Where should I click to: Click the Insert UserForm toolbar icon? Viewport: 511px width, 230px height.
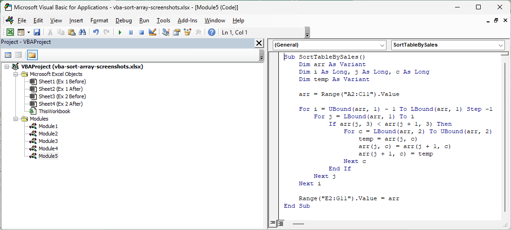pos(21,32)
